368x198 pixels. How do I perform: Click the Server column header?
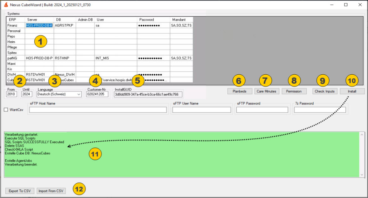[39, 20]
